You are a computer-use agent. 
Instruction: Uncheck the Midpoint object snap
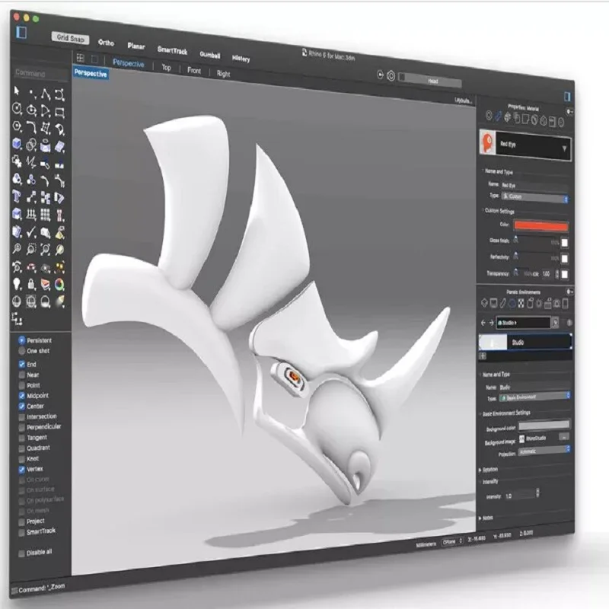[22, 396]
